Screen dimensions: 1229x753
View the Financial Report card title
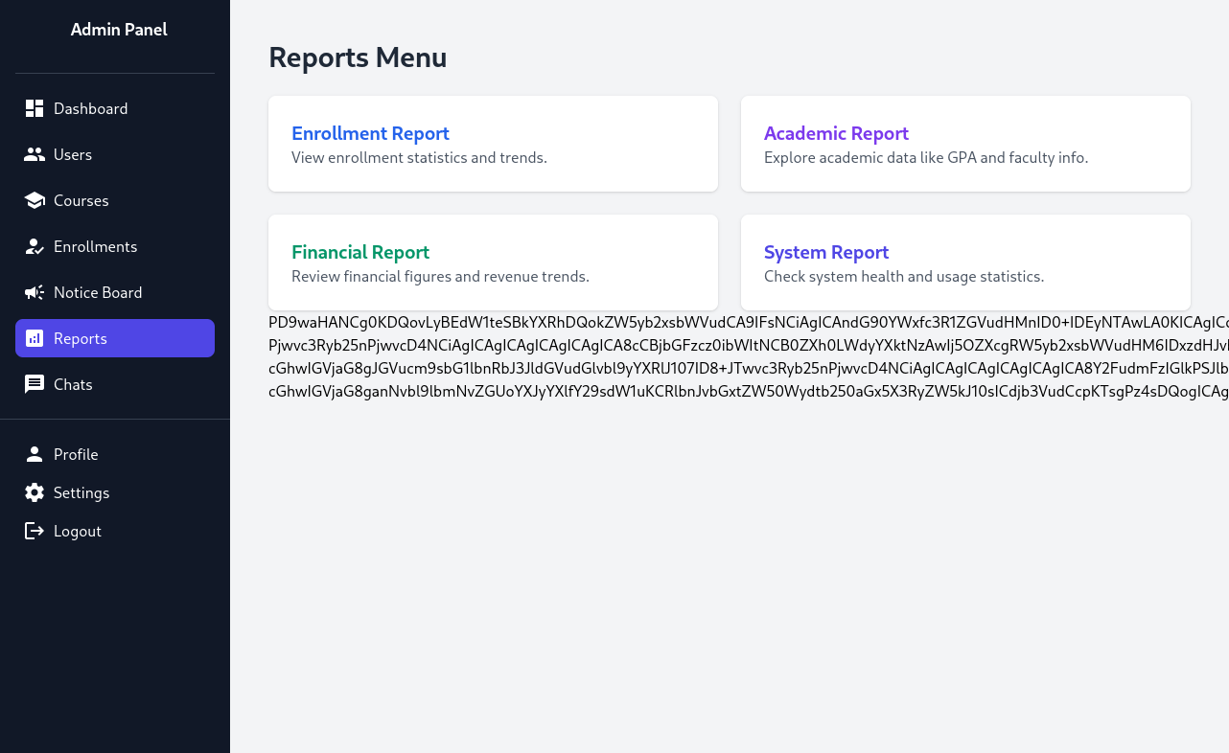360,252
